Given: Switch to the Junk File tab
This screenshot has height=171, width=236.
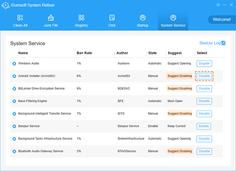Looking at the screenshot, I should click(51, 21).
